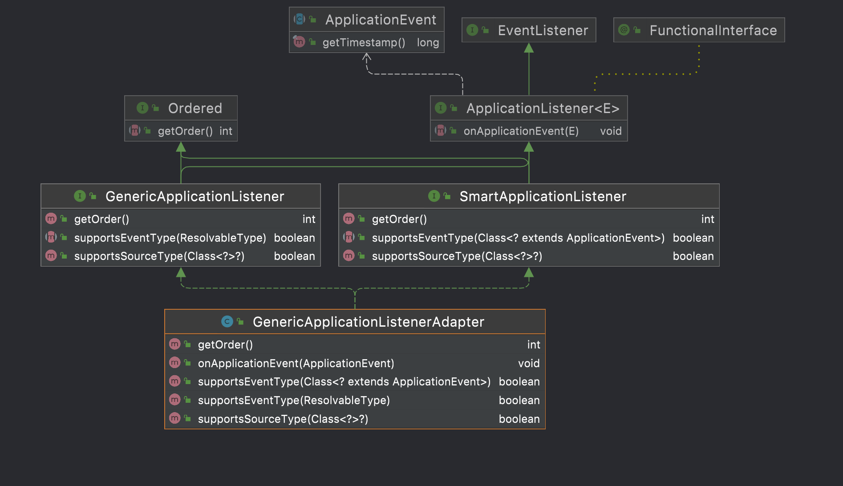Select supportsEventType(ResolvableType) in GenericApplicationListener
Image resolution: width=843 pixels, height=486 pixels.
point(170,238)
